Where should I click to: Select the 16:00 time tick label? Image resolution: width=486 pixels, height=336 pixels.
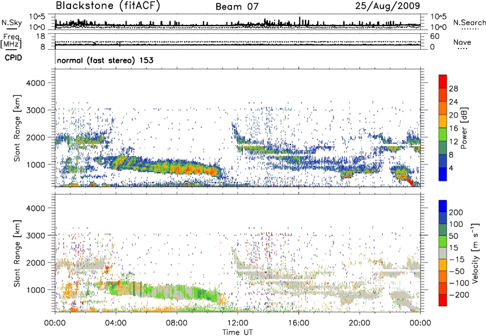(x=298, y=323)
